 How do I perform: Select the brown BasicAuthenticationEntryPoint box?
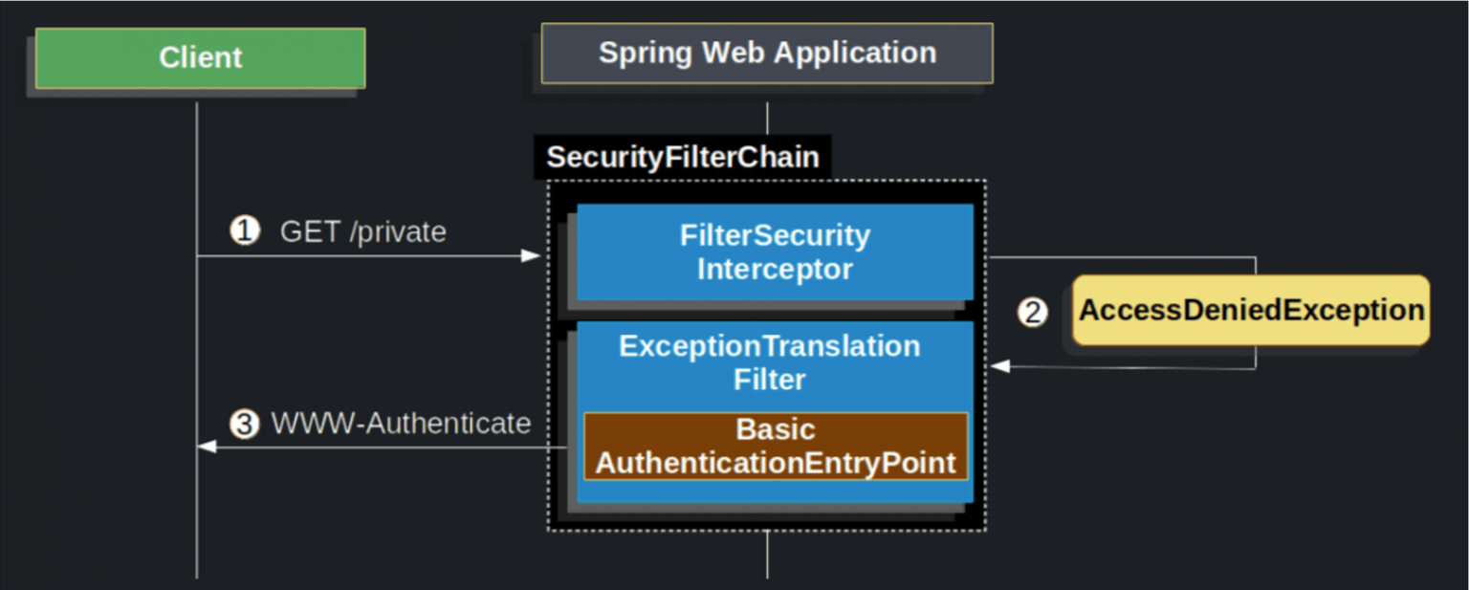coord(776,447)
